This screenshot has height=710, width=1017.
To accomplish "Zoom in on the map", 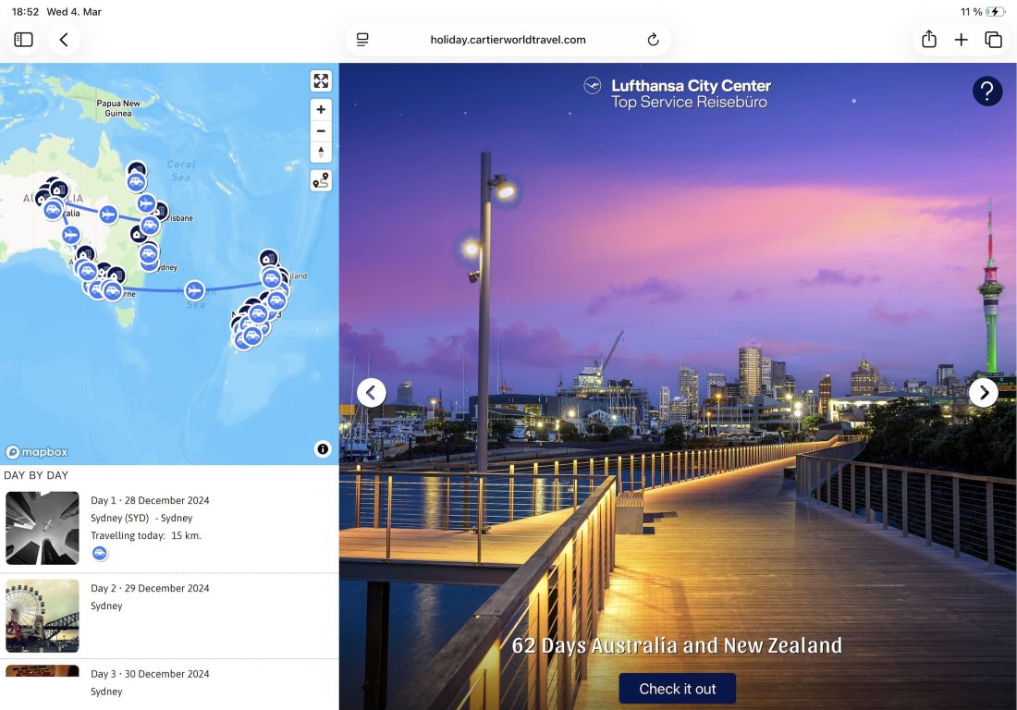I will pyautogui.click(x=321, y=110).
